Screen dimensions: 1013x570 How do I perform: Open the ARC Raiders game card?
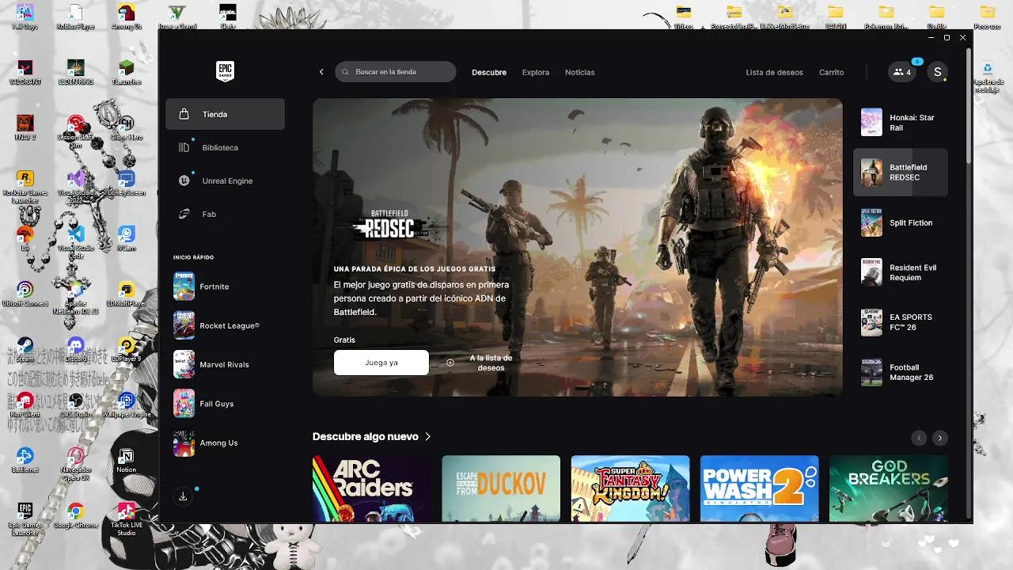pos(371,488)
